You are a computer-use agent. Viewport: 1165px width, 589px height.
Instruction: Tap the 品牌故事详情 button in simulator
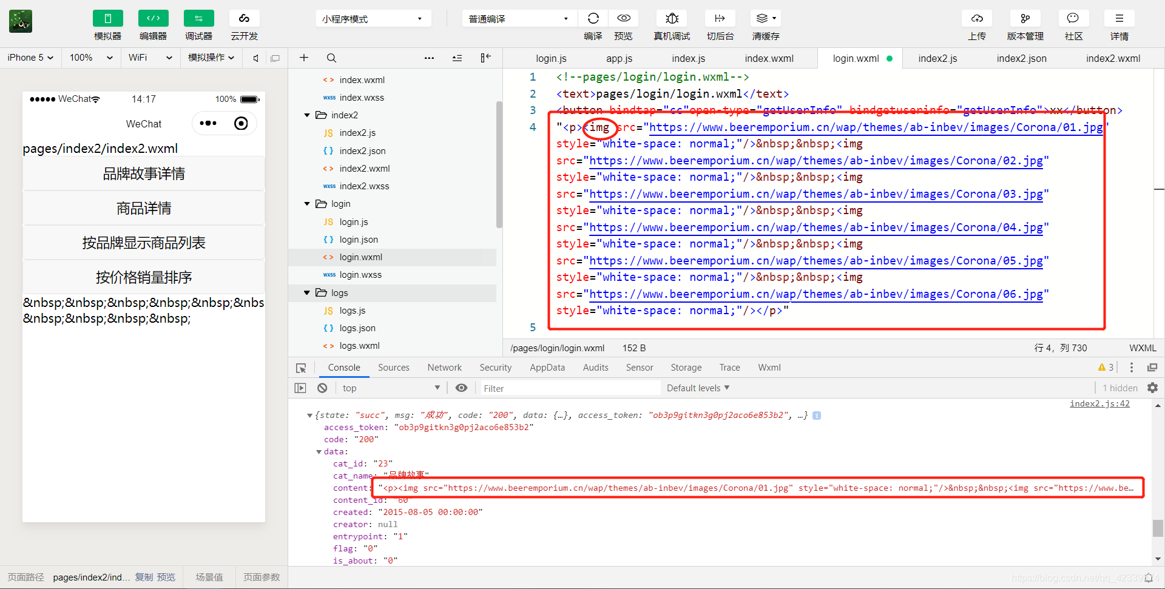point(144,174)
